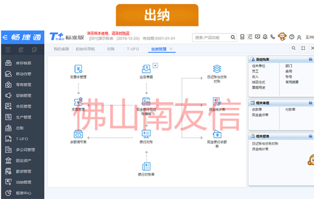Open 支票管理 flow icon

[78, 101]
